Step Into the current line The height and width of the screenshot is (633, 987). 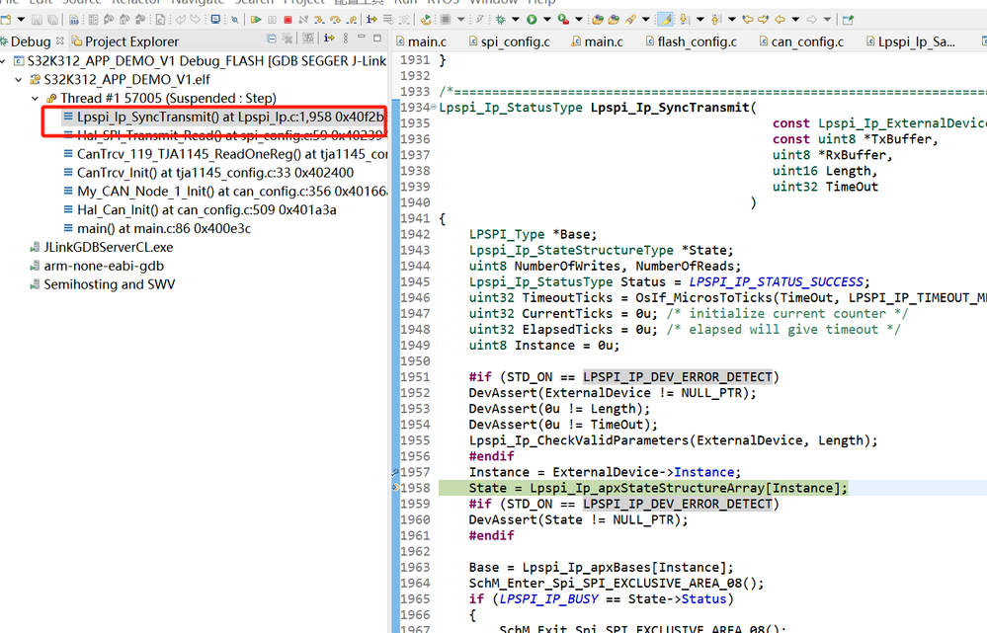point(319,20)
